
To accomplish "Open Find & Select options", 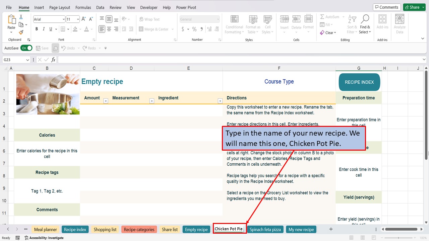I will [x=365, y=23].
